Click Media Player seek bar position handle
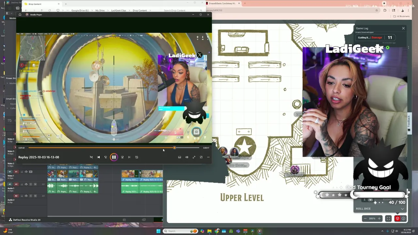Image resolution: width=418 pixels, height=235 pixels. point(174,148)
